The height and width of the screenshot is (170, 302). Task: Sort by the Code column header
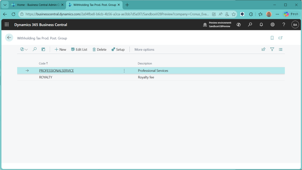(42, 63)
